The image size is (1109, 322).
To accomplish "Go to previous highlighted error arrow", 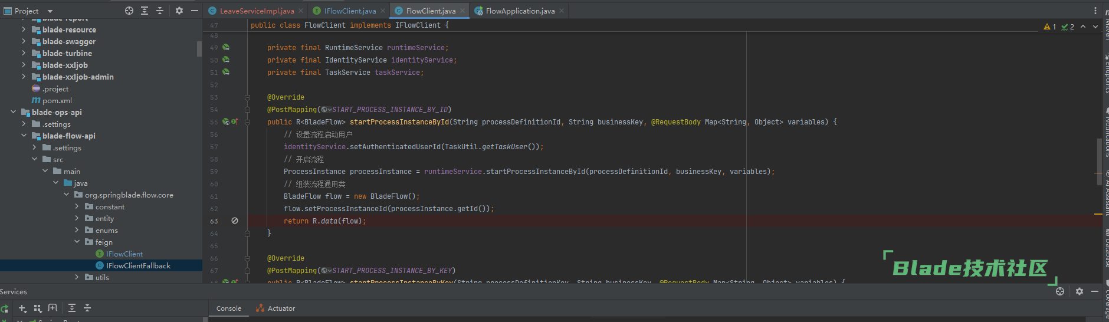I will tap(1083, 27).
